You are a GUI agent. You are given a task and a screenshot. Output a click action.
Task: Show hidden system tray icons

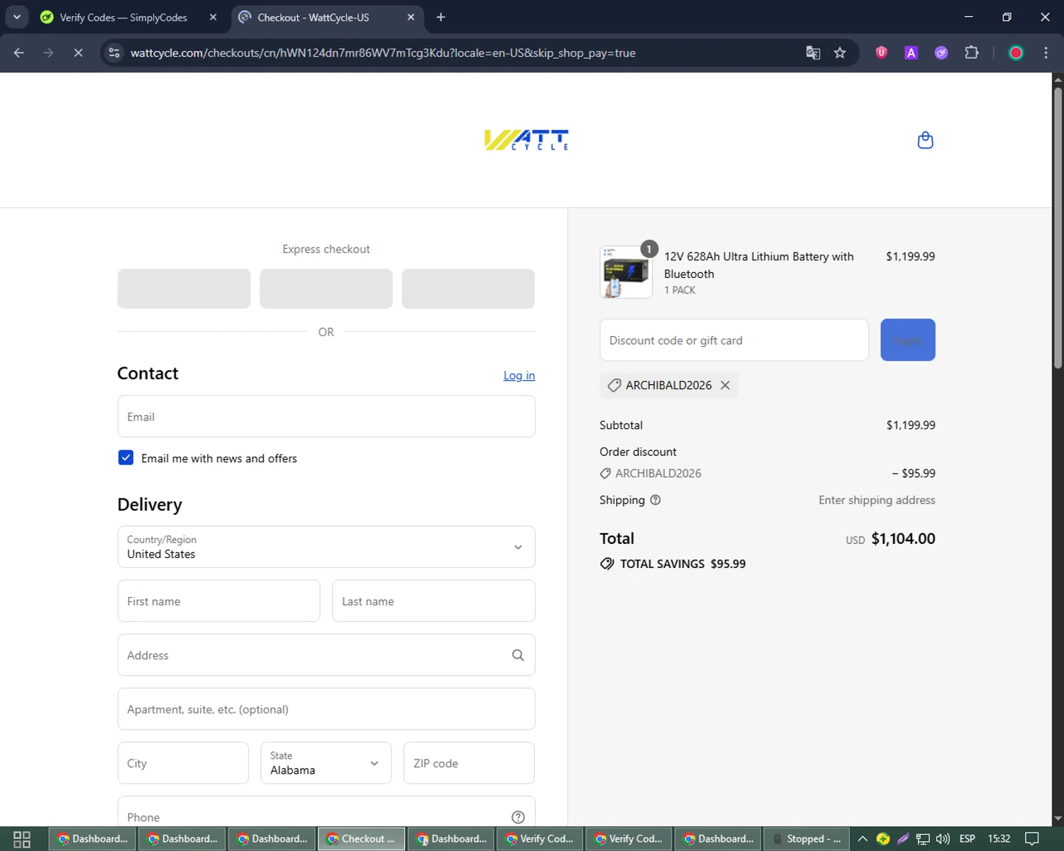pyautogui.click(x=863, y=839)
